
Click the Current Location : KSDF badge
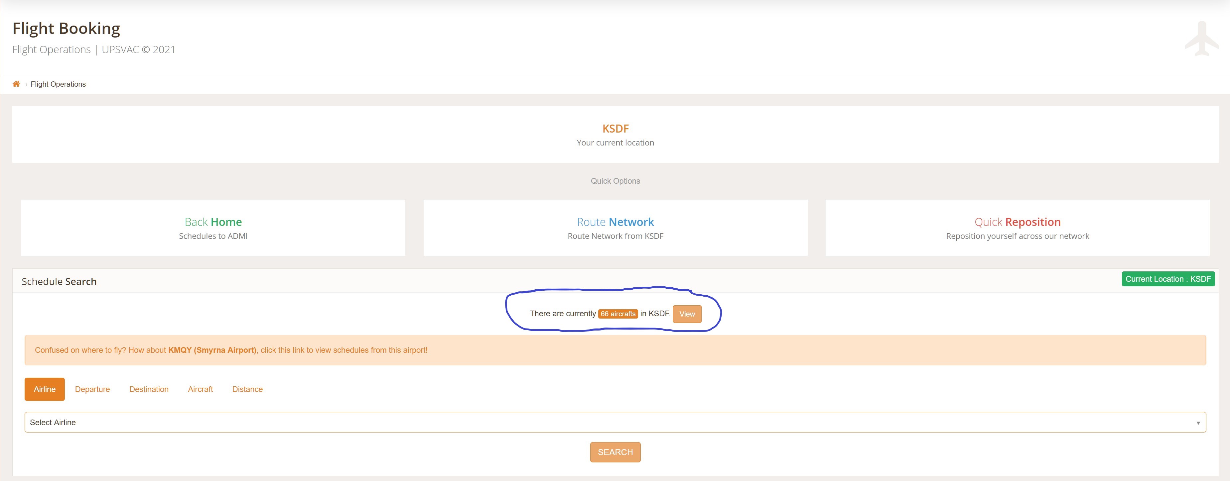point(1168,279)
